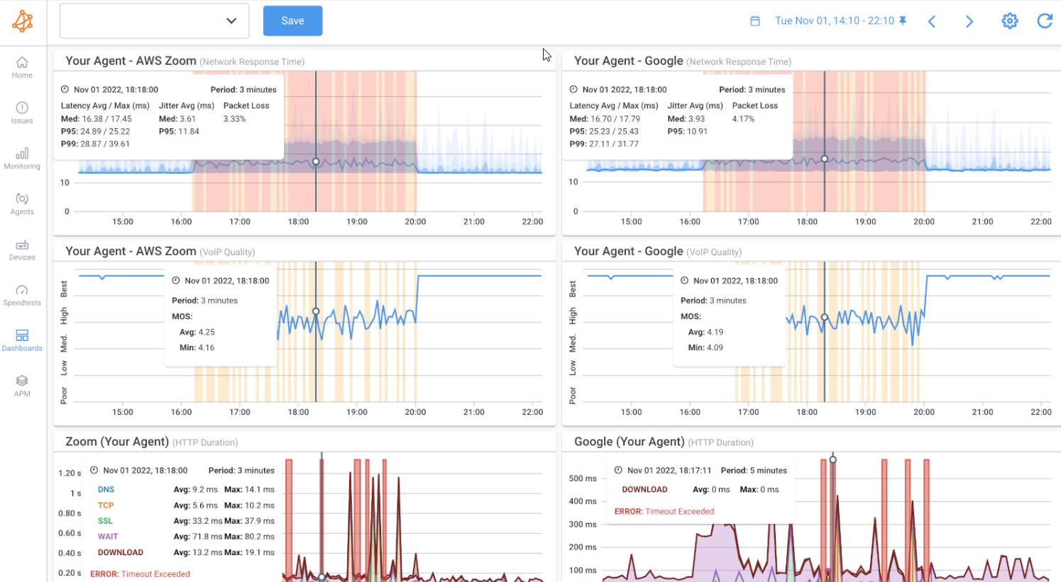Open the calendar date picker icon
The image size is (1061, 582).
point(754,21)
